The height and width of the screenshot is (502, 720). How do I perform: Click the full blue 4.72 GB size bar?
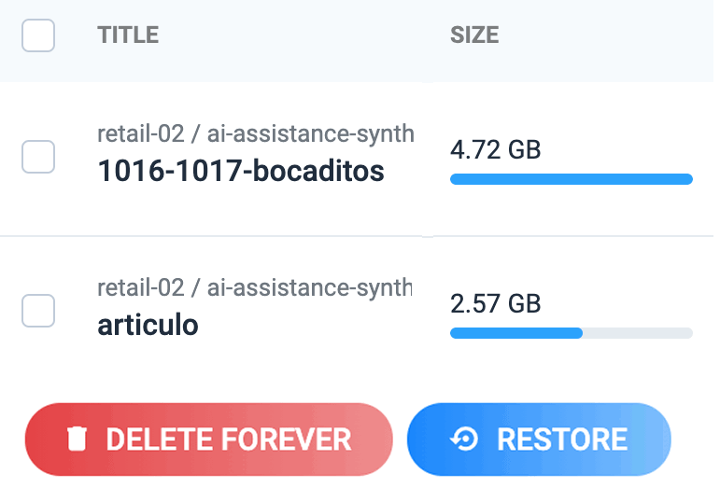pyautogui.click(x=572, y=179)
